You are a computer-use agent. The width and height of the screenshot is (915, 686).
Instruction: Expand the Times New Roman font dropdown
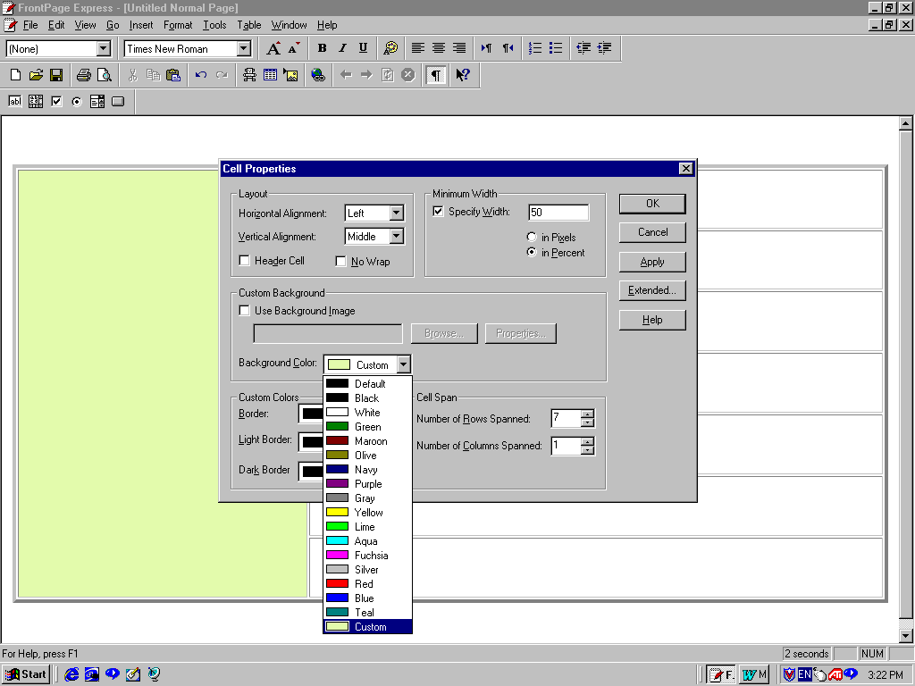click(x=243, y=49)
